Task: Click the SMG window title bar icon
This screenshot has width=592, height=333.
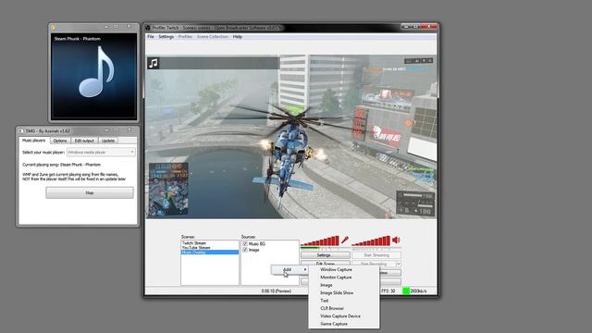Action: tap(21, 131)
